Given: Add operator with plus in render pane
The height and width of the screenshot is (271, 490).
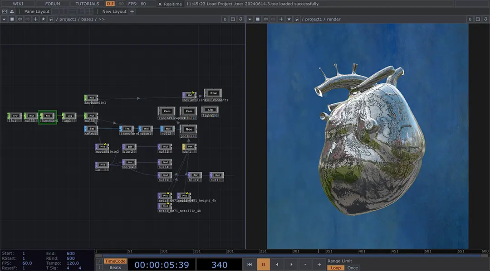Looking at the screenshot, I should 281,19.
